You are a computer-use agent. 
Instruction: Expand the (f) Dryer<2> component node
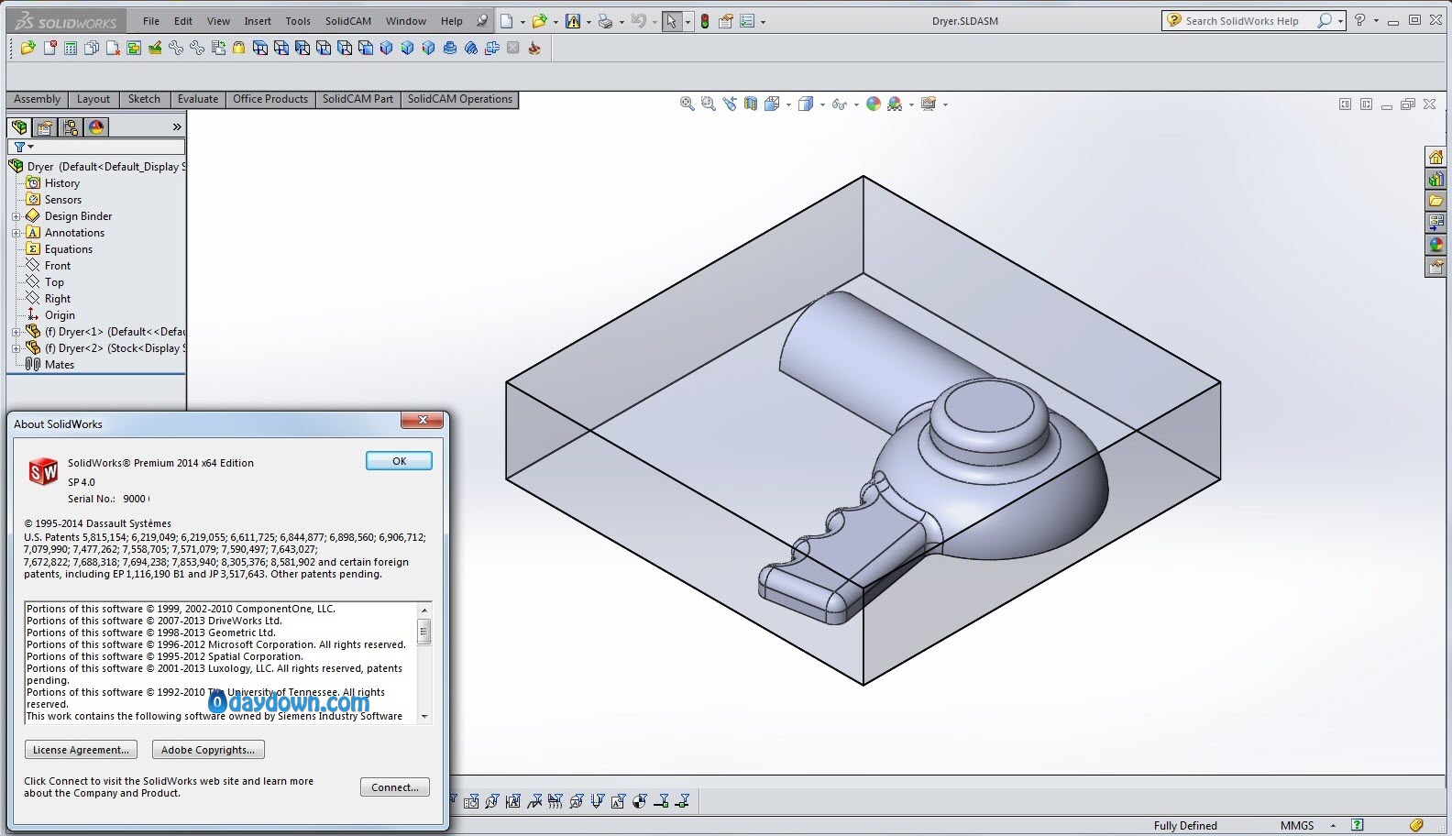pos(16,348)
